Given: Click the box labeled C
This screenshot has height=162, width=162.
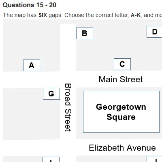Looking at the screenshot, I should [x=122, y=64].
